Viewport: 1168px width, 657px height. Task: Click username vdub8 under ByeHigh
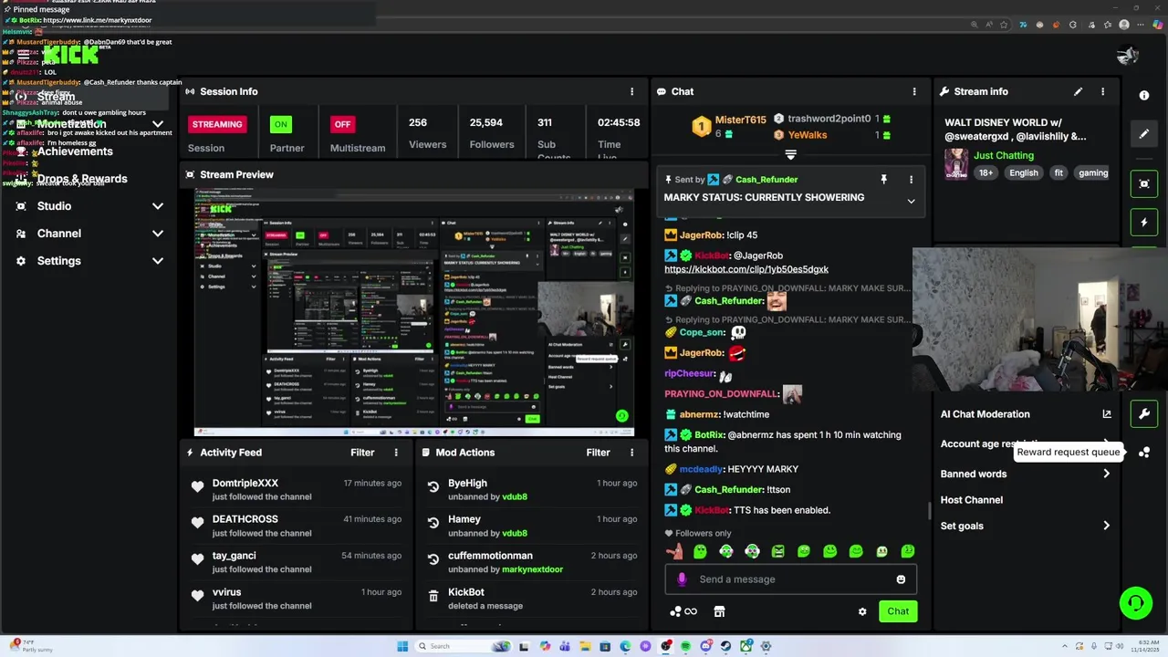(515, 497)
